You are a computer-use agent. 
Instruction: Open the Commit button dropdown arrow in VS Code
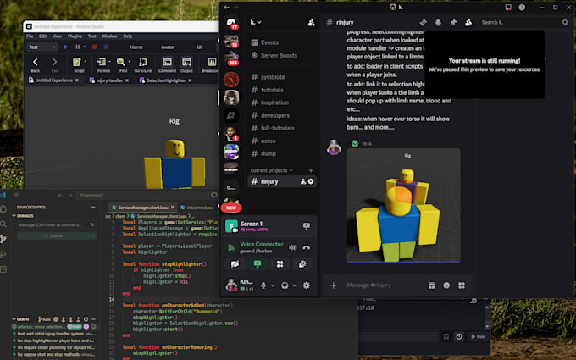coord(93,235)
